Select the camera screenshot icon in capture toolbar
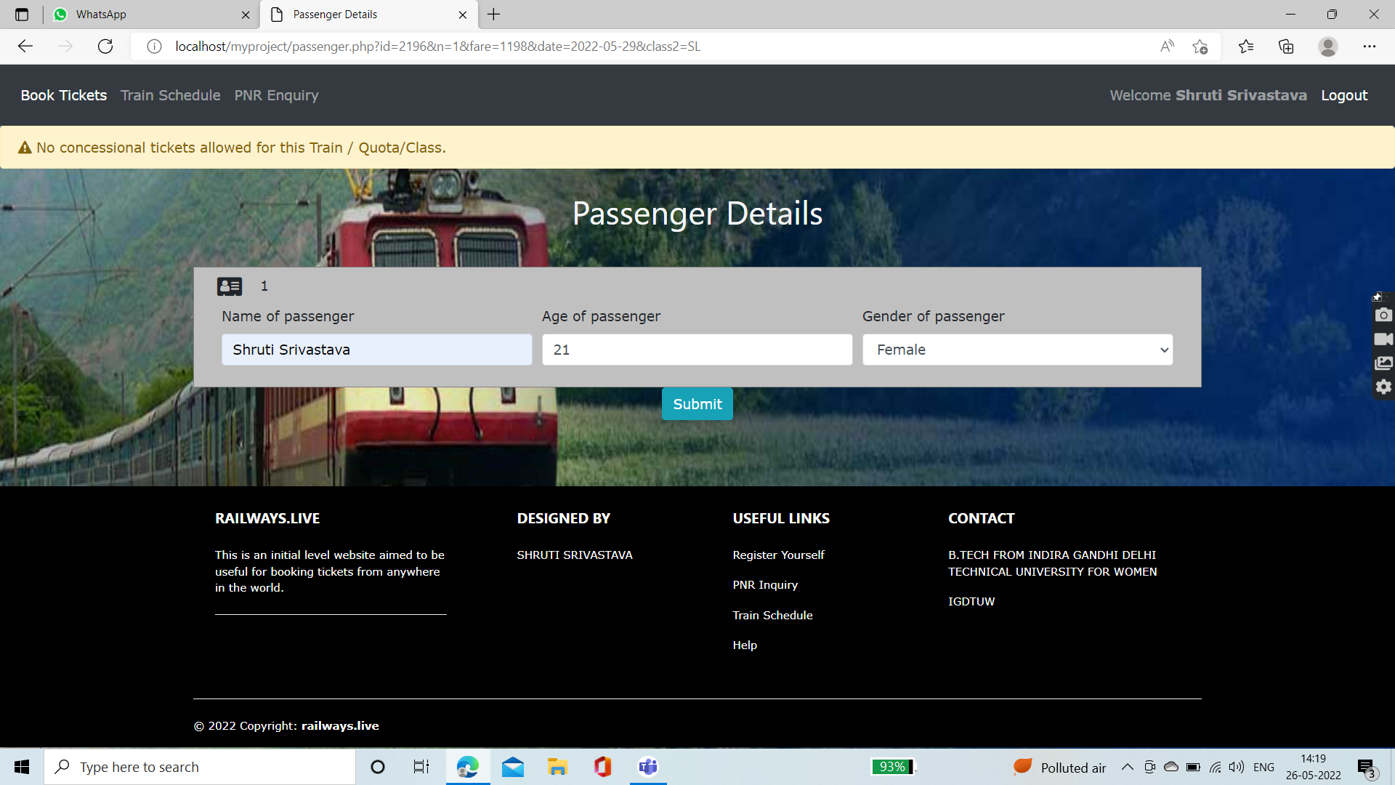Viewport: 1395px width, 785px height. [x=1383, y=315]
